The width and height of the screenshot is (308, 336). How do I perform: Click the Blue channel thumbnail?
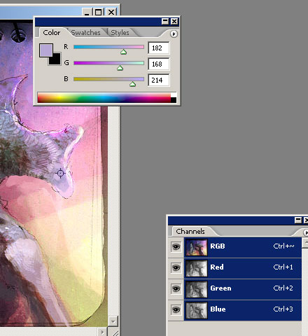click(x=197, y=310)
